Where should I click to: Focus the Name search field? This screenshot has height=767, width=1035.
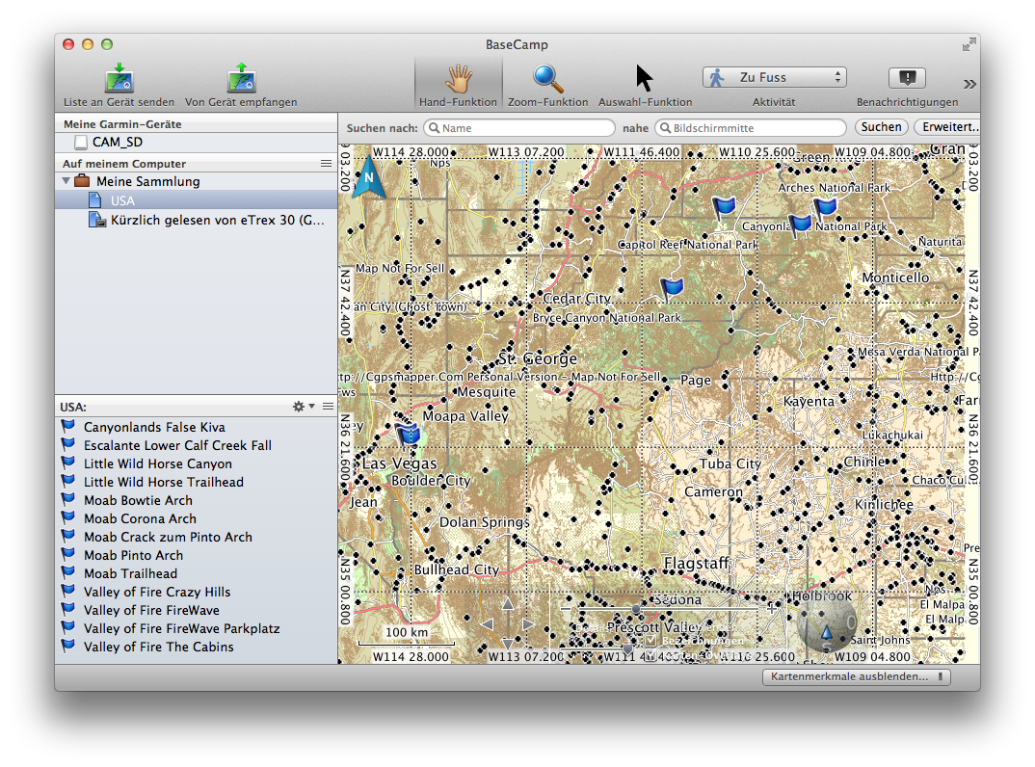click(518, 127)
